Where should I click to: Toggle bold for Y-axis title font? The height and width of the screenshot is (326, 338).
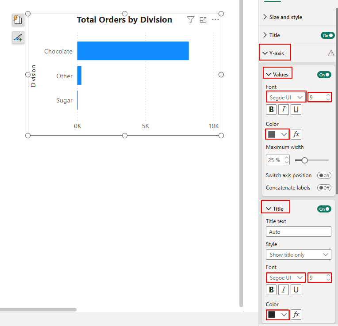[271, 290]
